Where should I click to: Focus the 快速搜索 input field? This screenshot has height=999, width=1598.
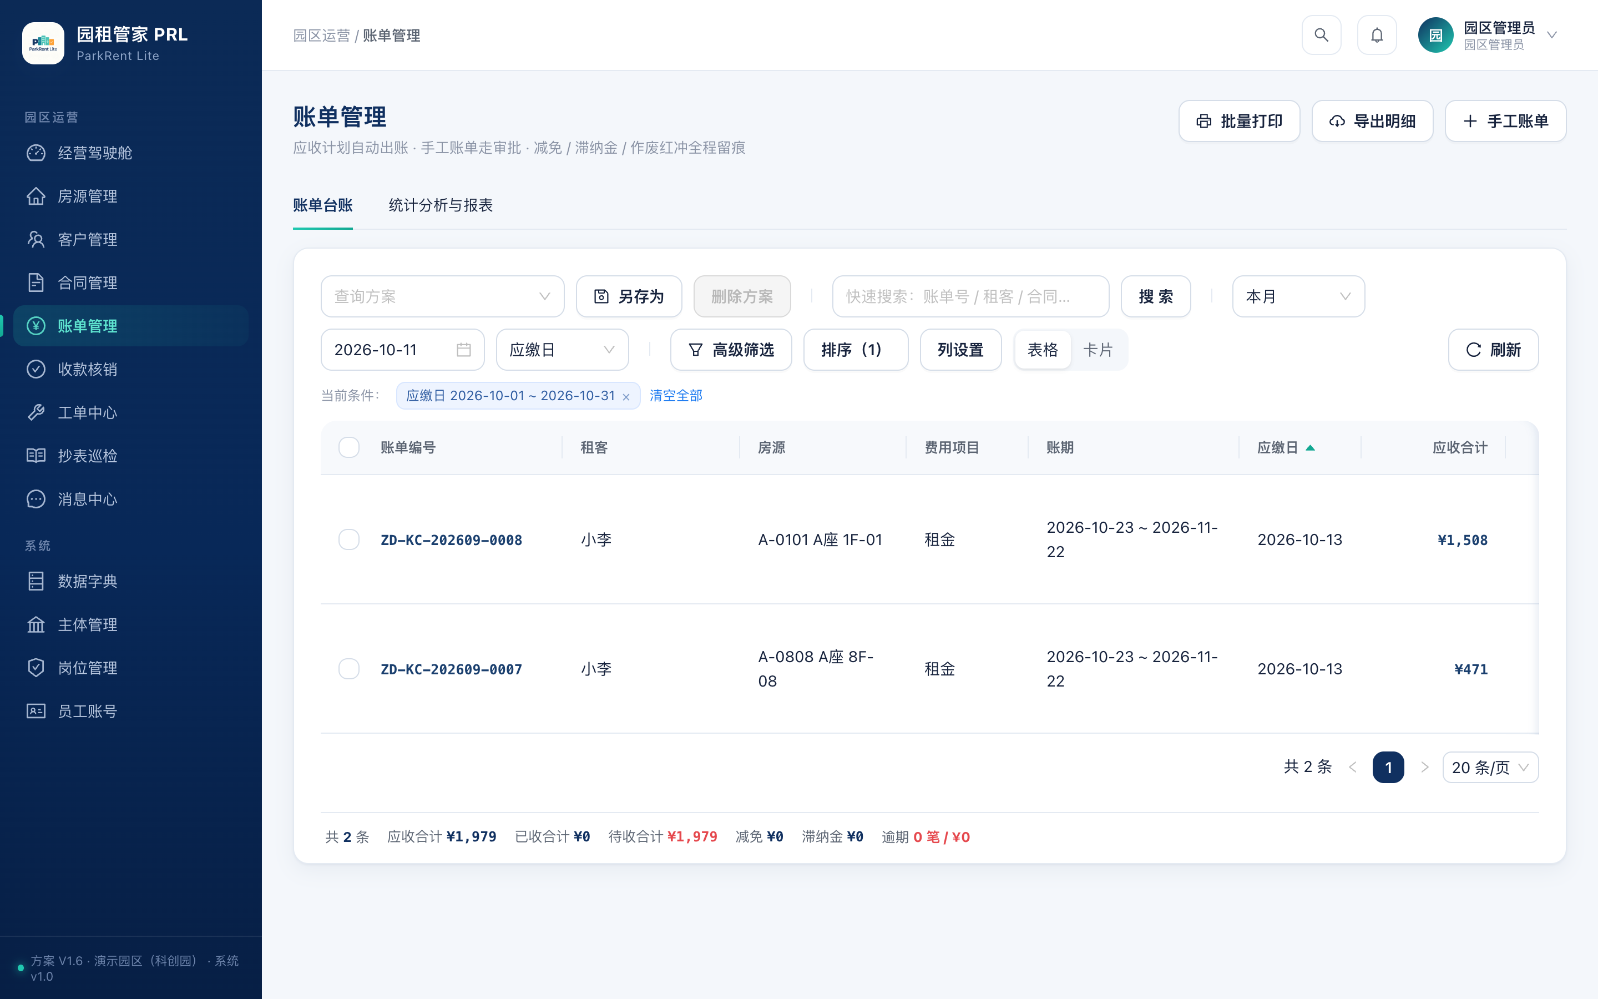(x=970, y=296)
